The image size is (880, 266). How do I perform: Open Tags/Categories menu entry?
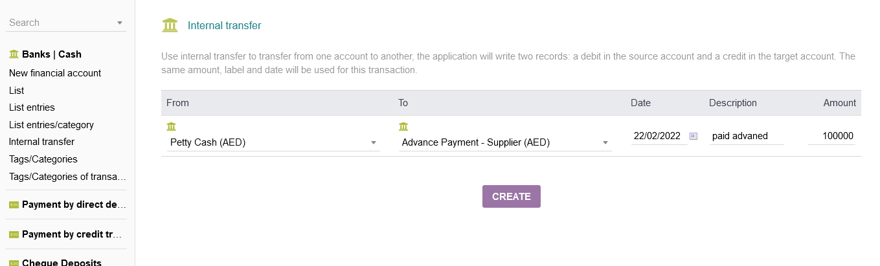tap(43, 159)
